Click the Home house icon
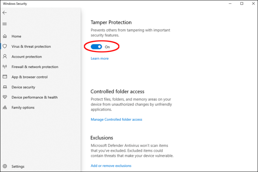The image size is (258, 172). click(5, 36)
